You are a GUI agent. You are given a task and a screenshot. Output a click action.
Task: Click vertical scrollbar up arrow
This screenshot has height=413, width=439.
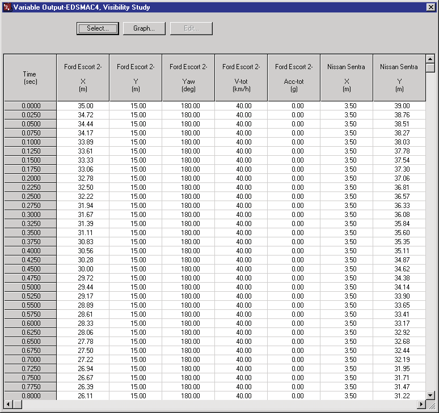point(430,59)
